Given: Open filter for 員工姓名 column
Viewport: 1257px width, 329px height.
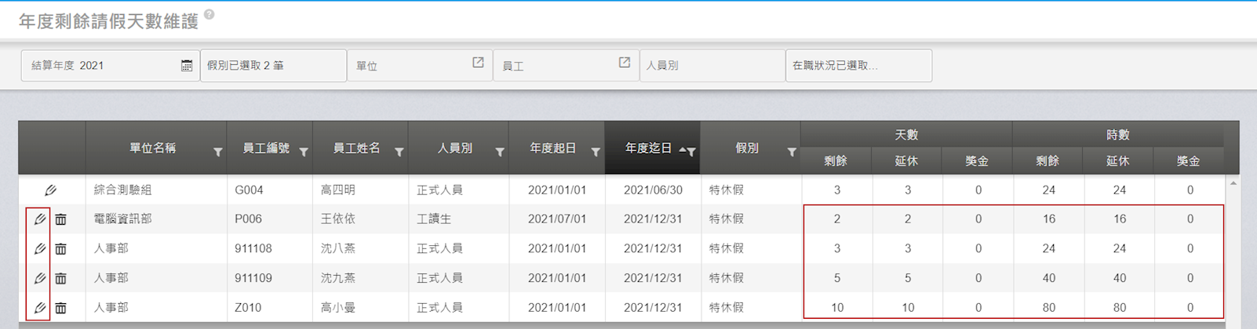Looking at the screenshot, I should [399, 152].
